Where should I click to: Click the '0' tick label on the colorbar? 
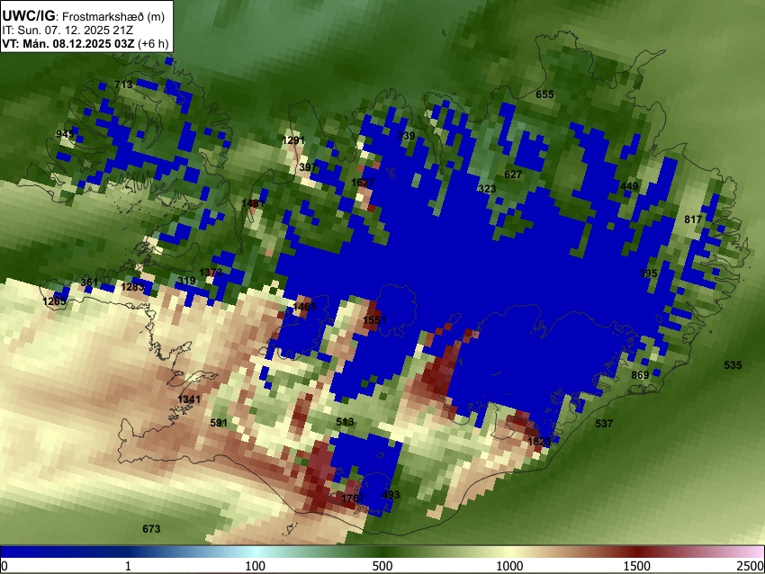tap(4, 566)
